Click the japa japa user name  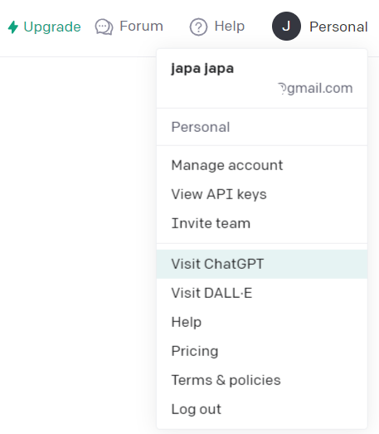(202, 68)
